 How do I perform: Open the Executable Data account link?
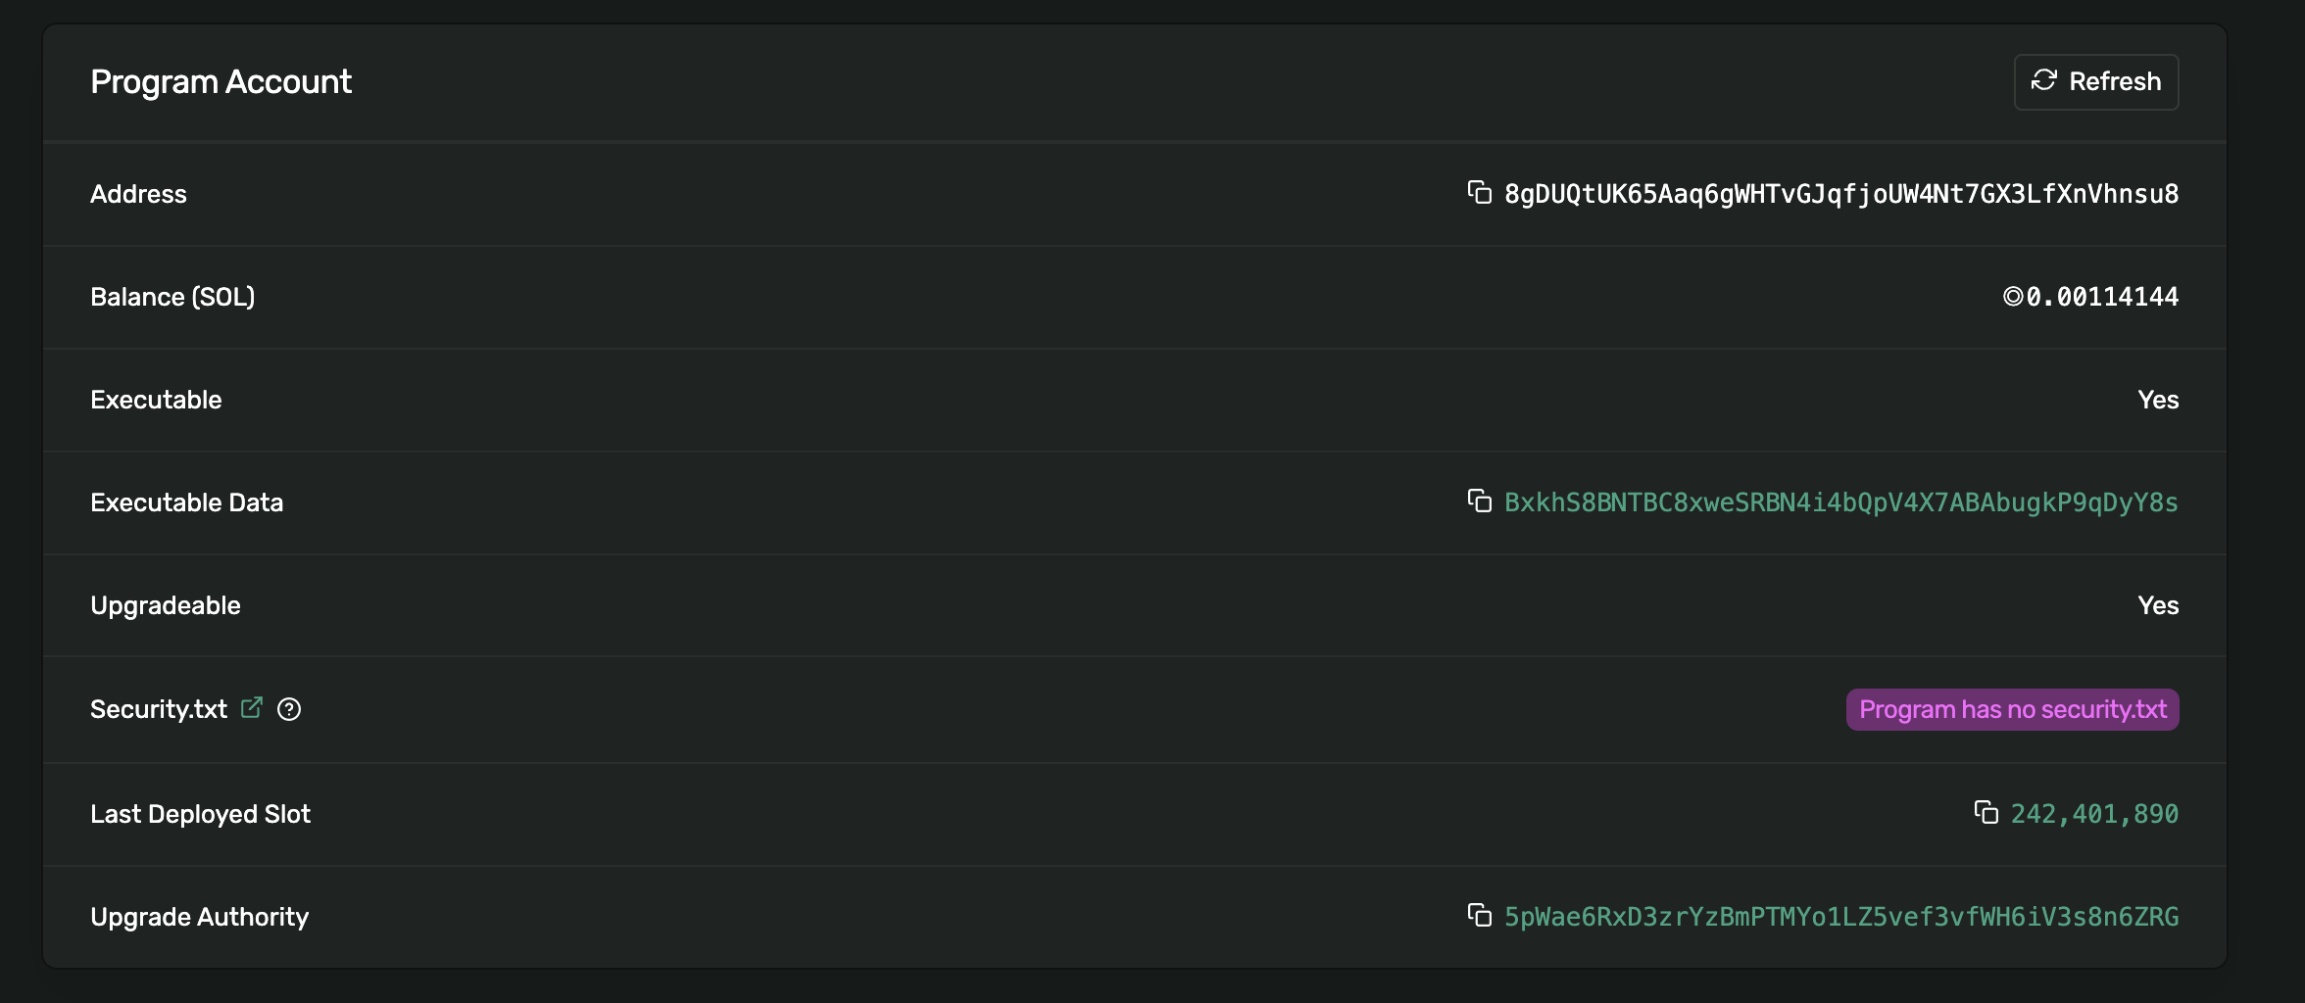(x=1840, y=502)
